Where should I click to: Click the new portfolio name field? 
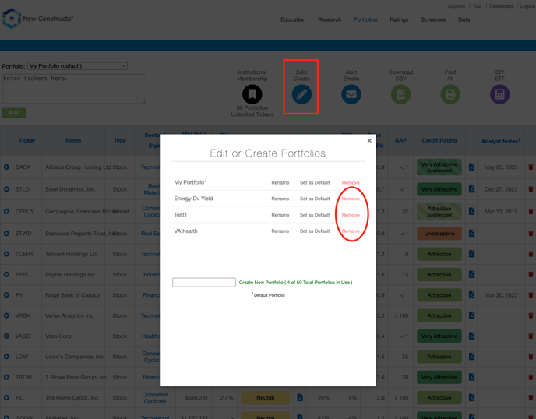pos(204,283)
